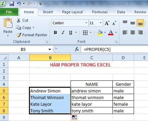Image resolution: width=148 pixels, height=121 pixels.
Task: Click the Undo arrow icon
Action: click(19, 4)
